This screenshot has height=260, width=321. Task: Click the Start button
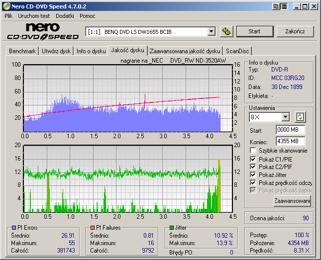255,31
